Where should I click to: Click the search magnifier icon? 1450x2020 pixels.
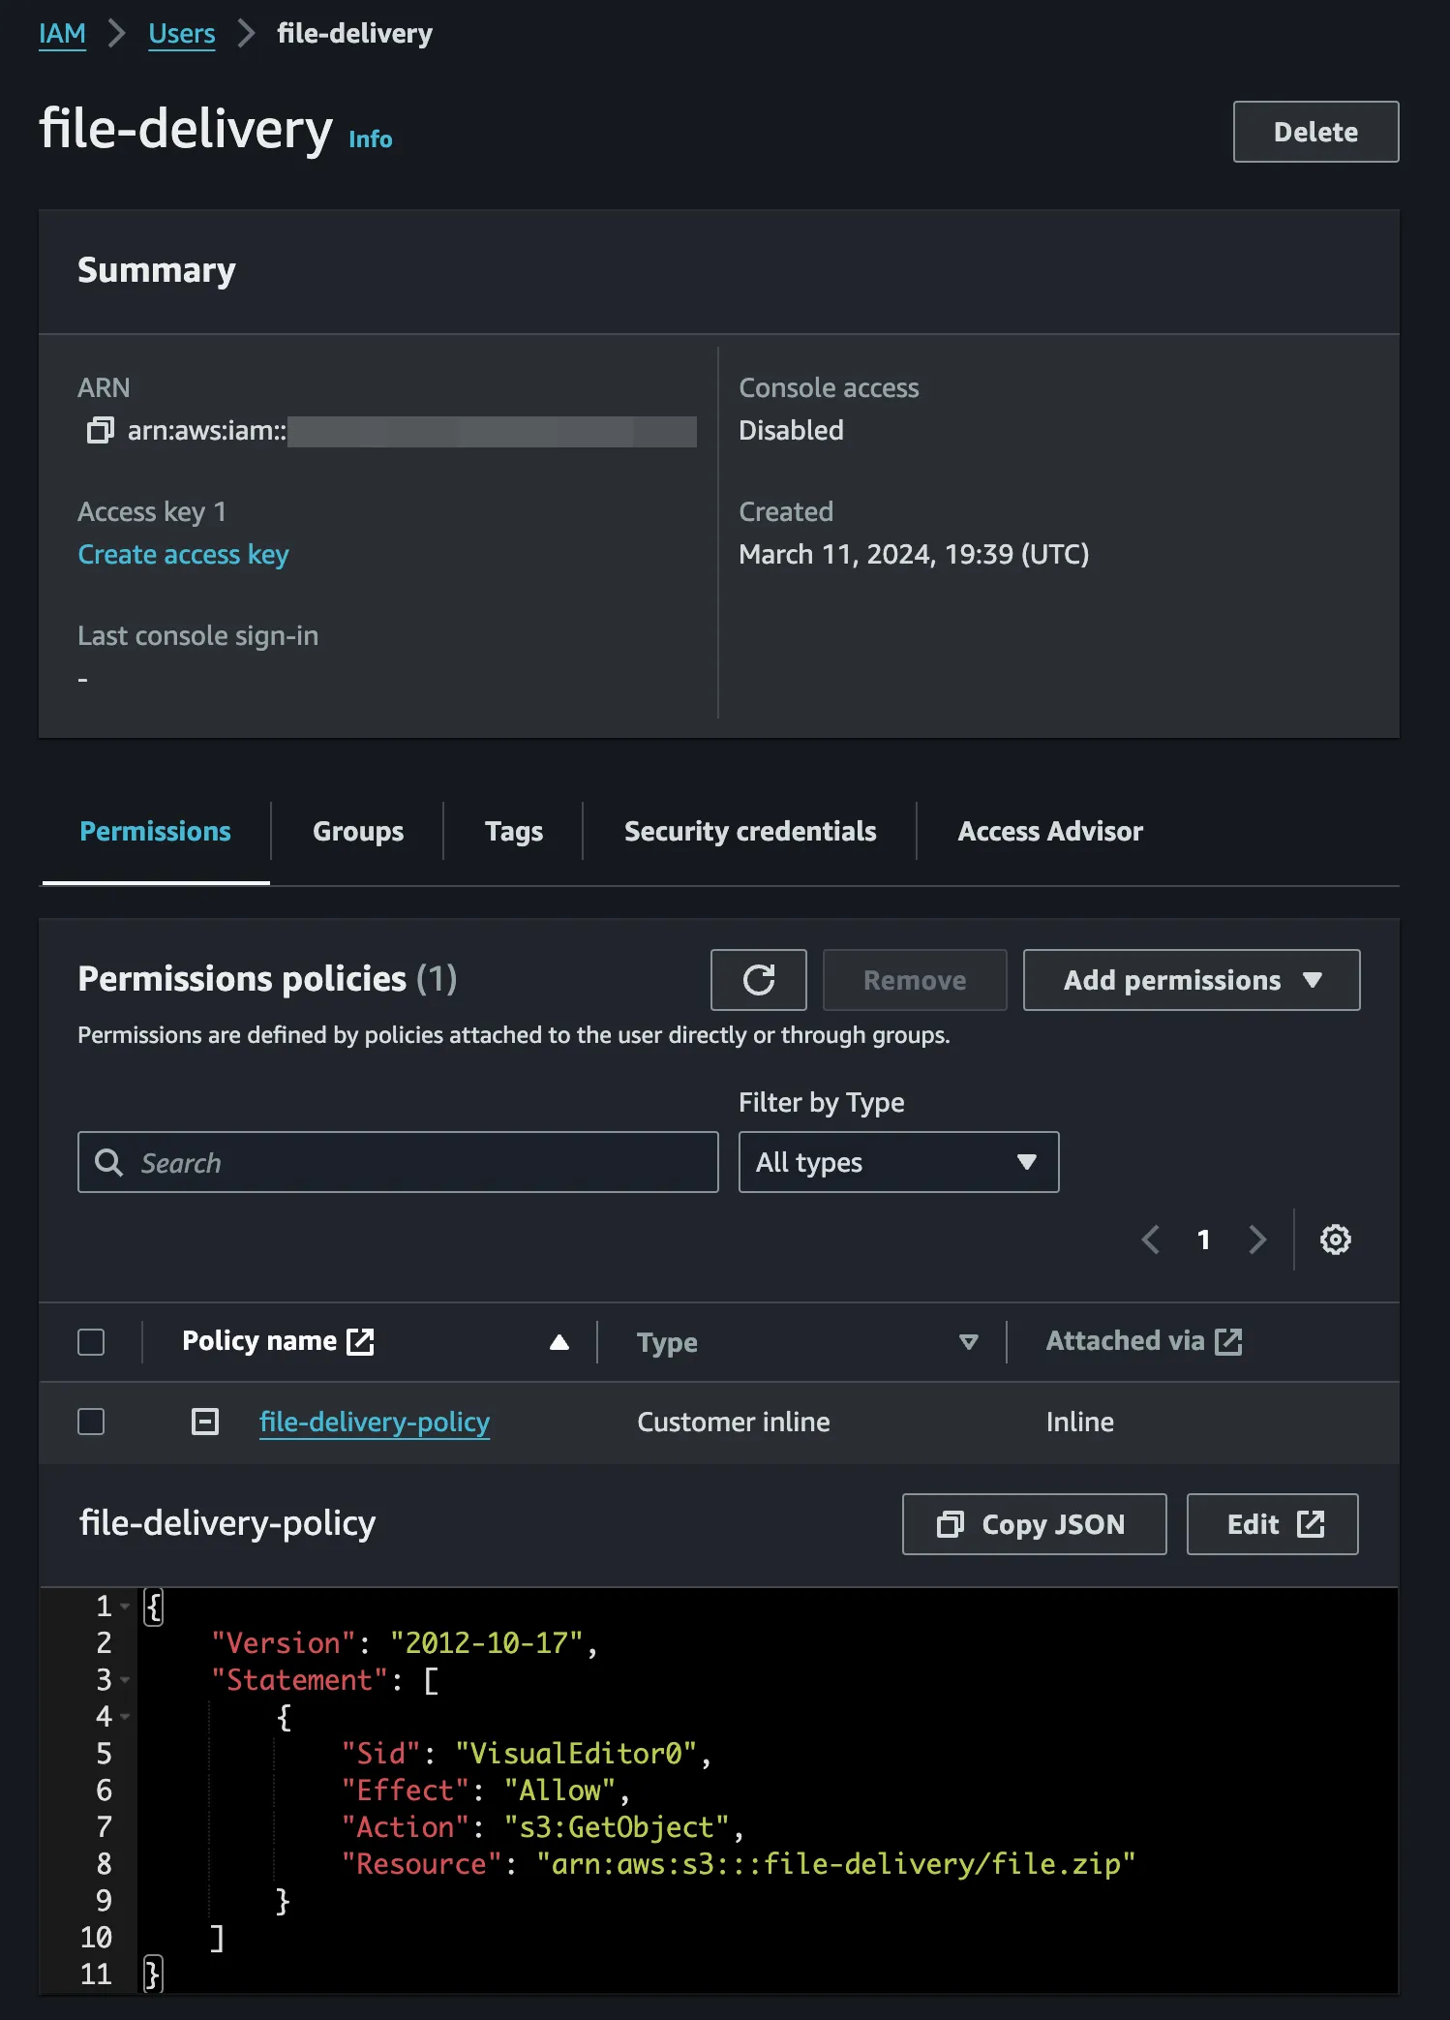pos(109,1162)
